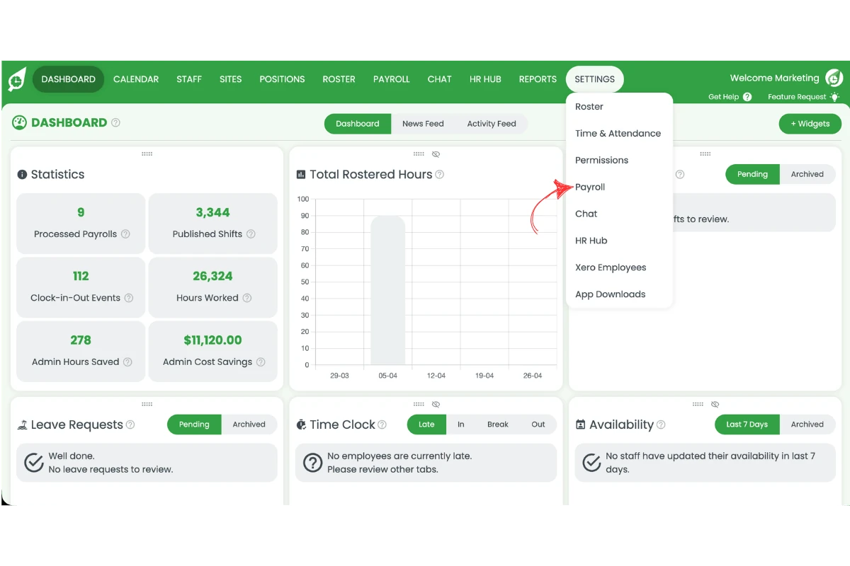Grab the Leave Requests widget drag handle

(x=147, y=404)
